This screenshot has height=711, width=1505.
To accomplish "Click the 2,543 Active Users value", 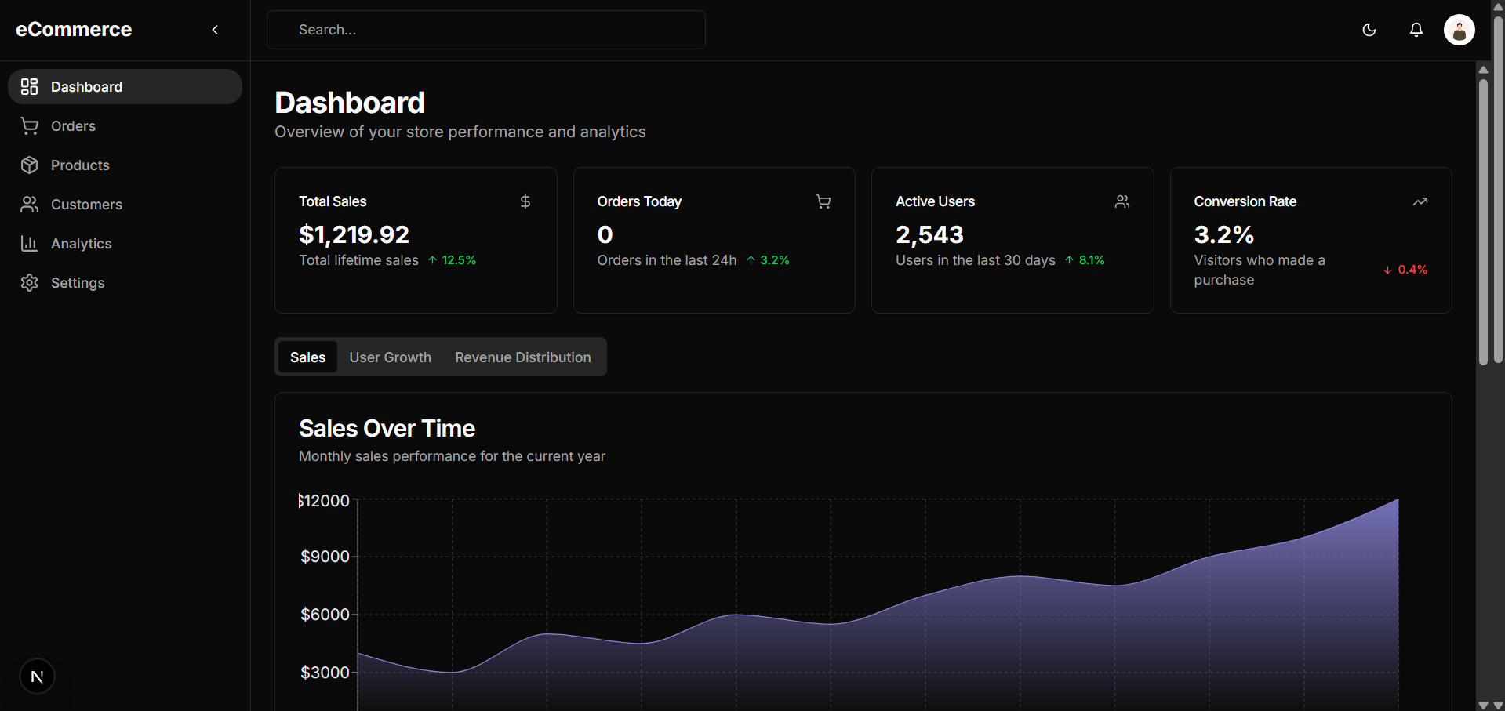I will click(x=929, y=234).
